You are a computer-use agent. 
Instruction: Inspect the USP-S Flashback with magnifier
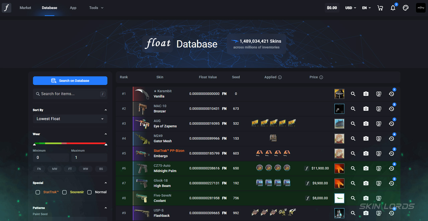click(353, 213)
